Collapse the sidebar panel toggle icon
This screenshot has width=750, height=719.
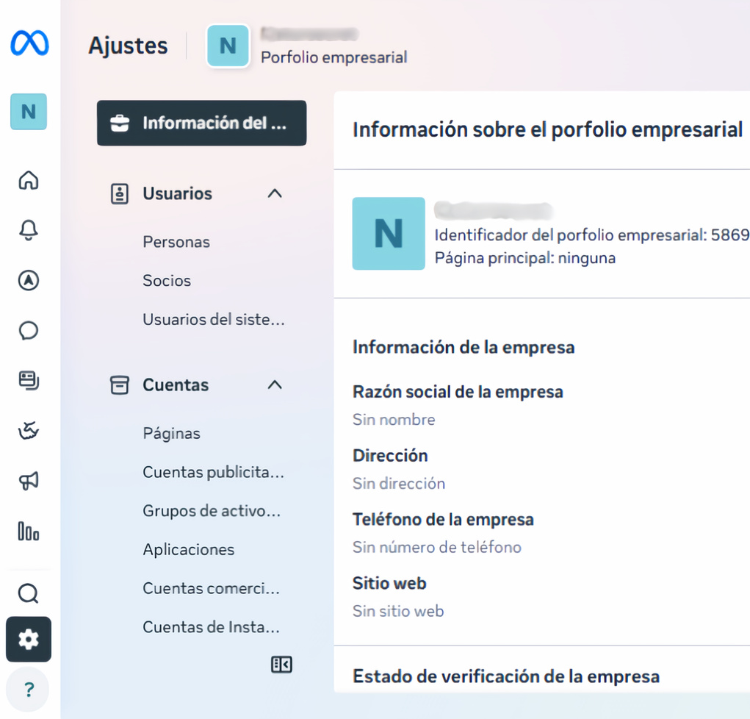click(281, 665)
